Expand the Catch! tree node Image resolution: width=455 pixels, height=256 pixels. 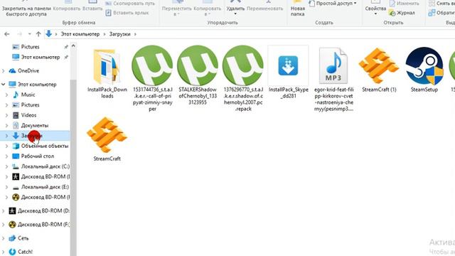click(x=4, y=252)
